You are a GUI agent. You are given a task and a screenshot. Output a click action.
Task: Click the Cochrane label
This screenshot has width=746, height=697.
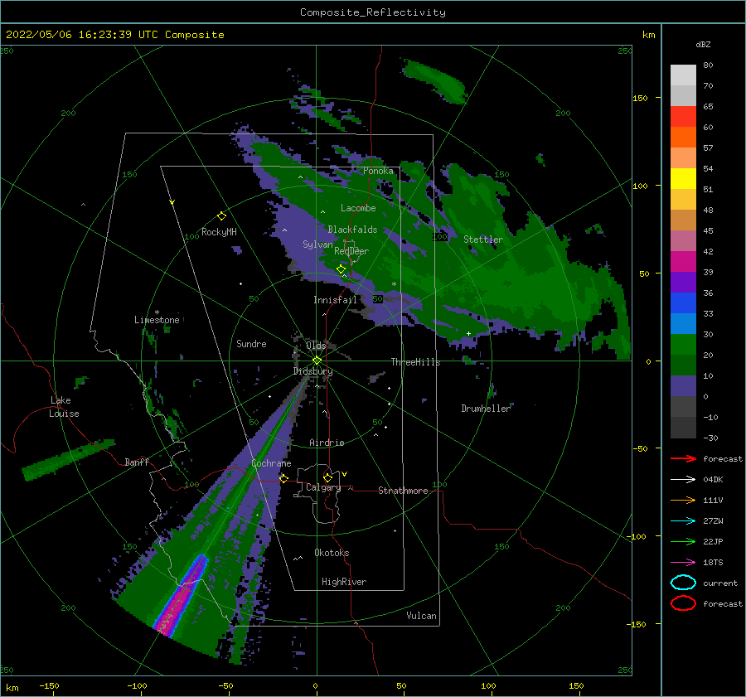tap(271, 463)
